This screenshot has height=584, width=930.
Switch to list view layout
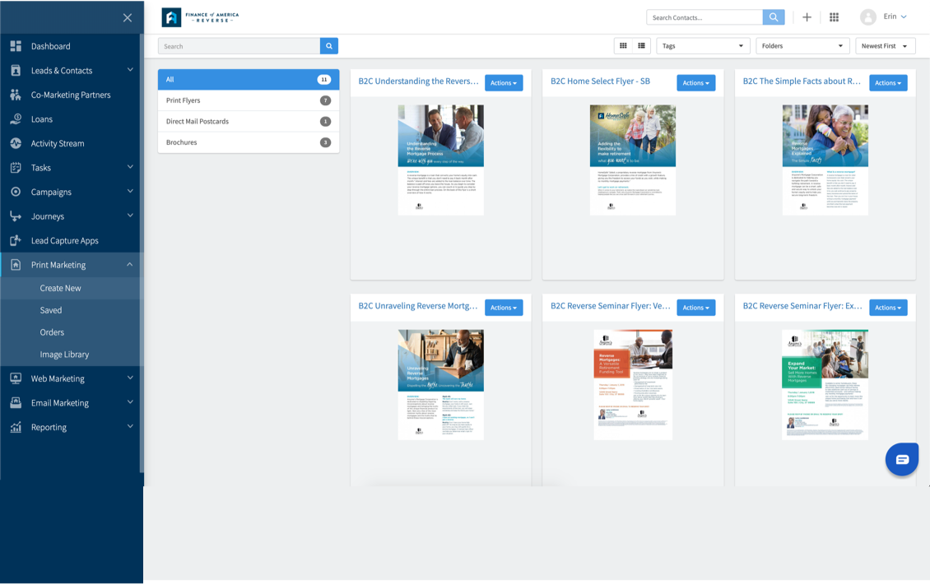pyautogui.click(x=642, y=46)
